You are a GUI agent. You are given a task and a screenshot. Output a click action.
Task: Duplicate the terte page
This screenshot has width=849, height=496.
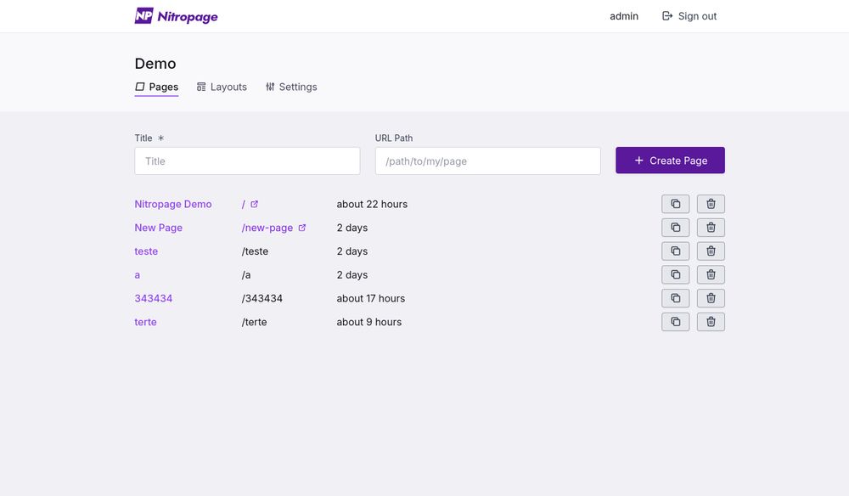coord(675,322)
